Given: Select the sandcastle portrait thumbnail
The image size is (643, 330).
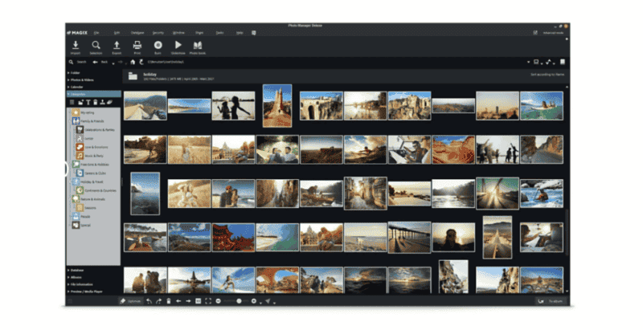Looking at the screenshot, I should click(277, 106).
